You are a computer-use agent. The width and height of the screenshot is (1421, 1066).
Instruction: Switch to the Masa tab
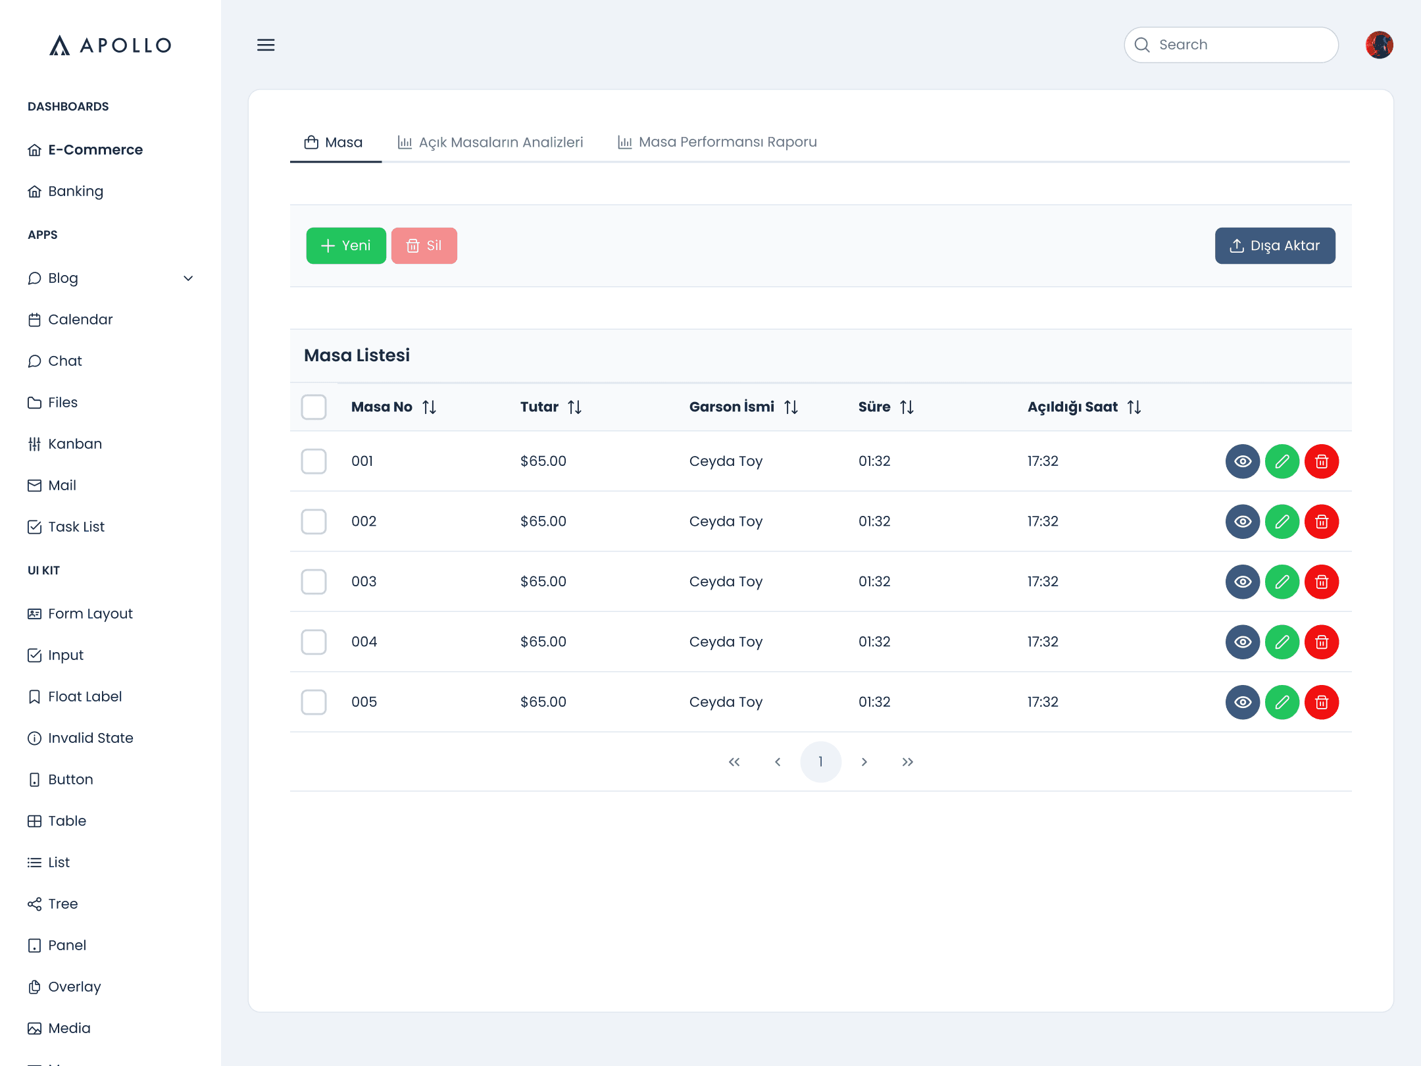click(x=335, y=143)
